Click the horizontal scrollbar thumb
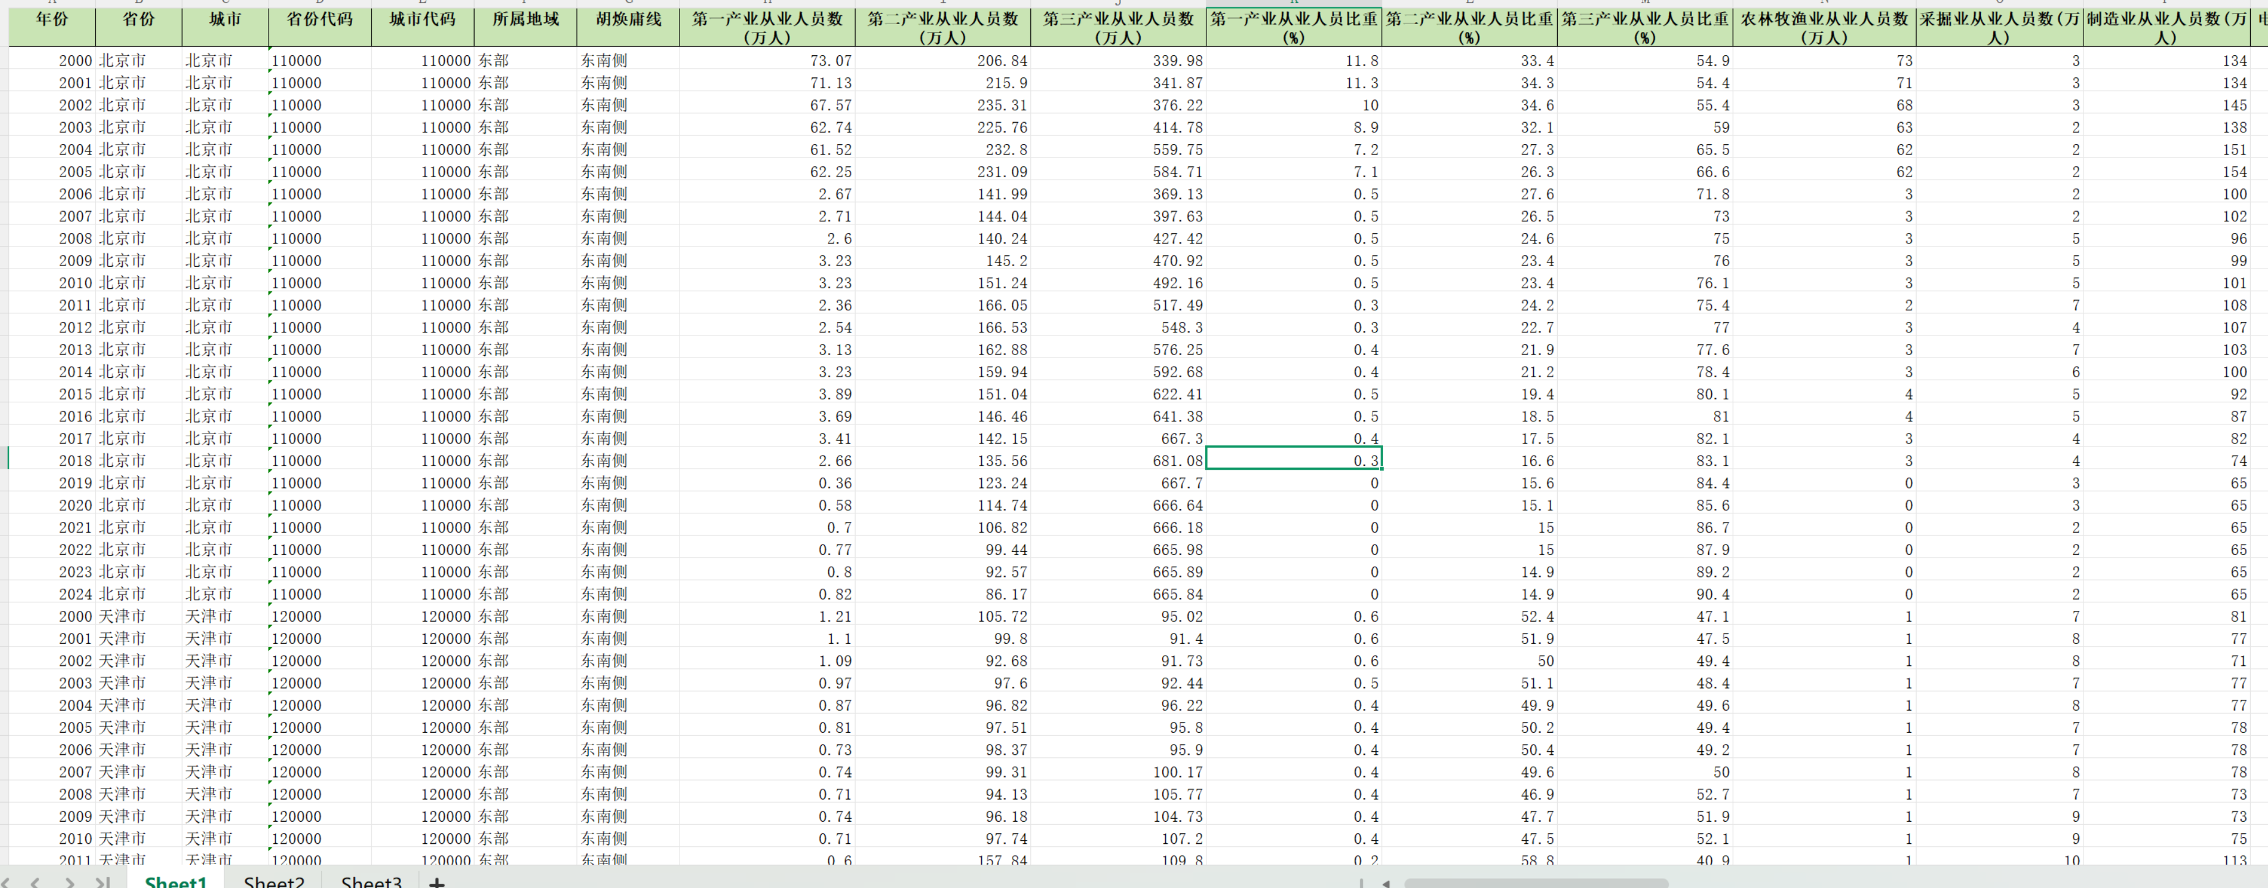 tap(1536, 882)
